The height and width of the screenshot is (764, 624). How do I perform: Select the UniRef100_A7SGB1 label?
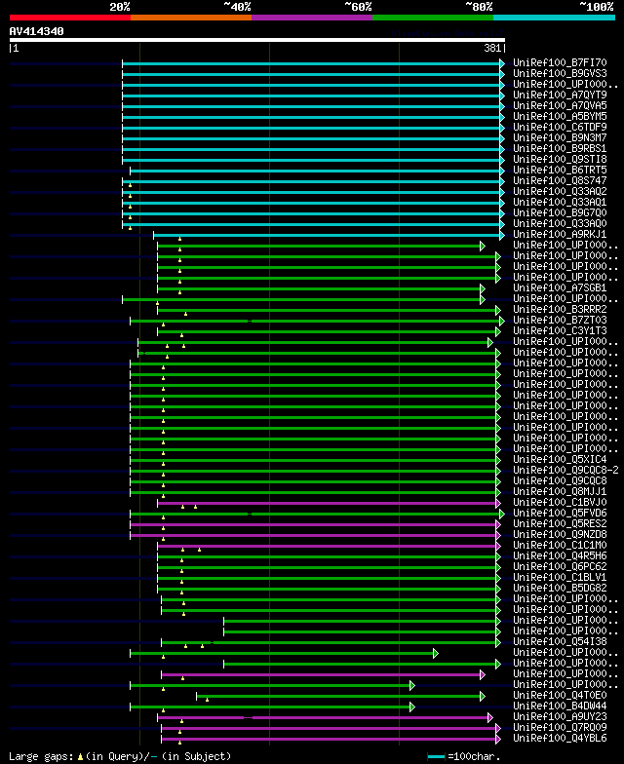pos(560,288)
